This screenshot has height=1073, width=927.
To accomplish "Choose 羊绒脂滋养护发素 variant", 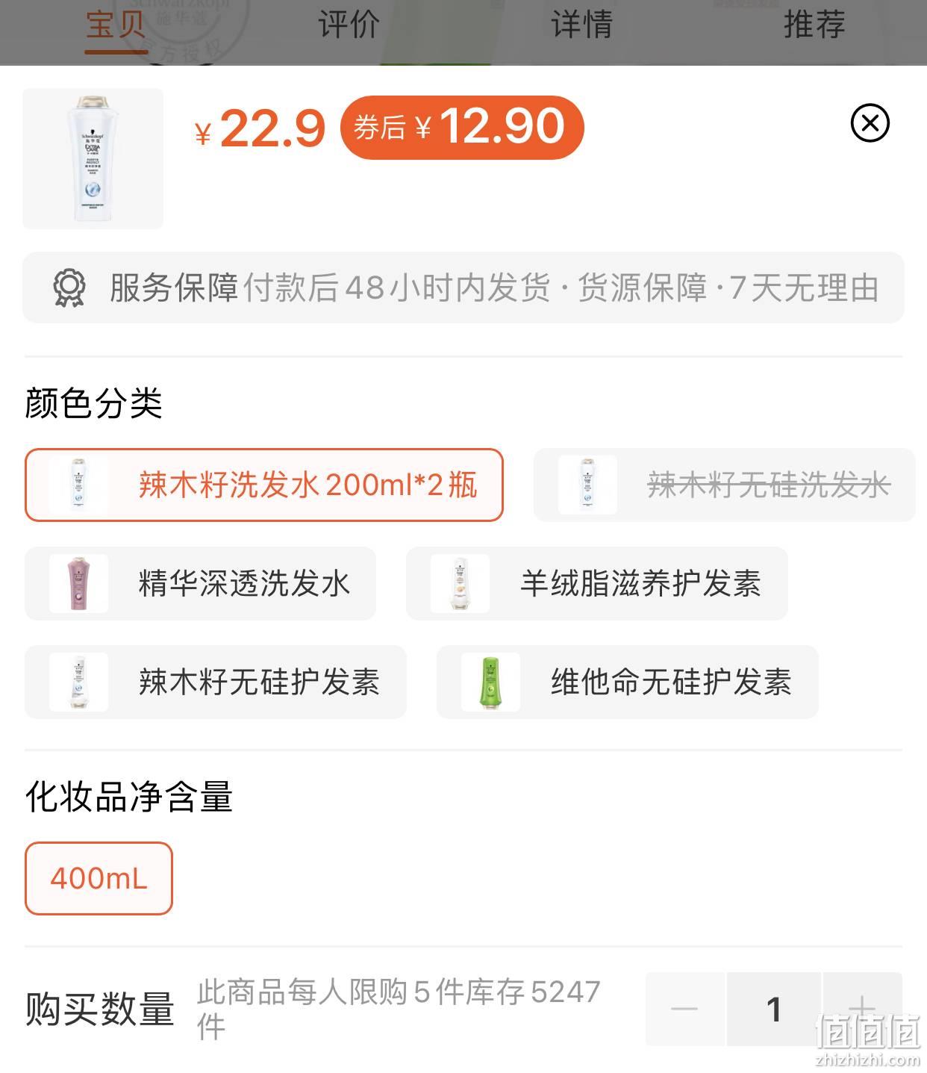I will (597, 583).
